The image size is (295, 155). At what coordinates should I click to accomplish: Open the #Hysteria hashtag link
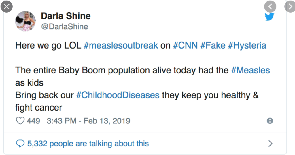pos(247,45)
